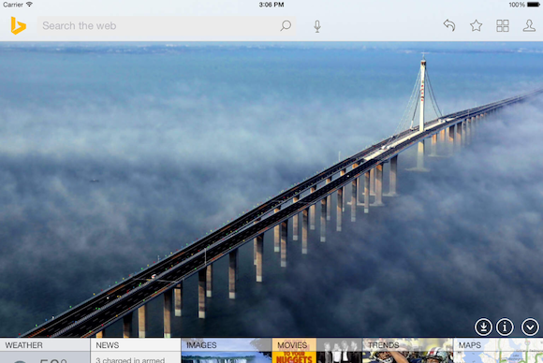This screenshot has width=543, height=363.
Task: Open the Maps tile
Action: click(x=498, y=351)
